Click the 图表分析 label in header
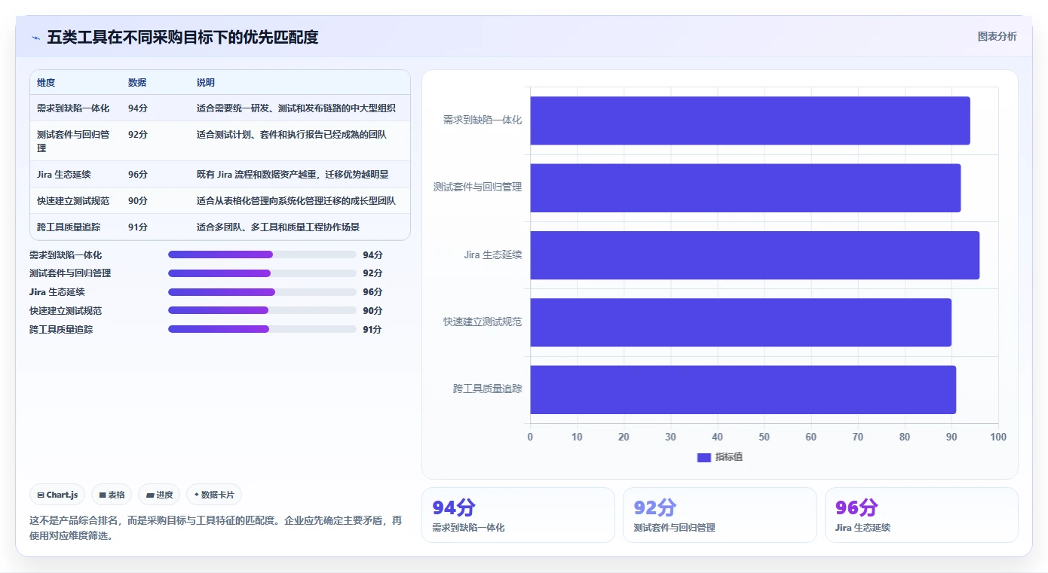The image size is (1048, 573). tap(997, 36)
